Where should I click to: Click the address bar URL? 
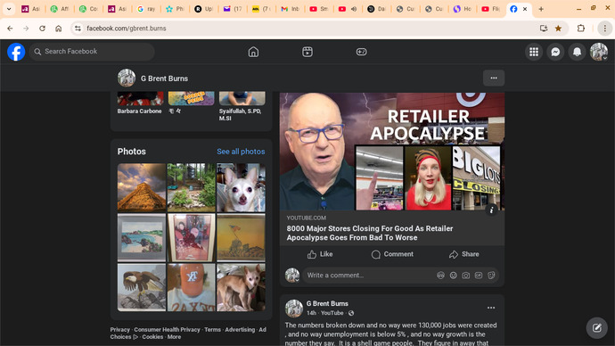pyautogui.click(x=127, y=29)
